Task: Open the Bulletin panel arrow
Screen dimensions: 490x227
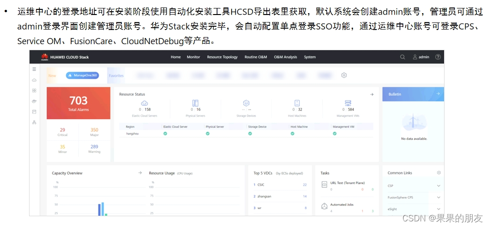Action: (438, 93)
